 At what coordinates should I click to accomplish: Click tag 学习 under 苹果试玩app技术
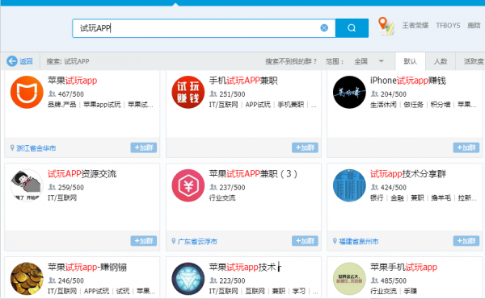299,291
